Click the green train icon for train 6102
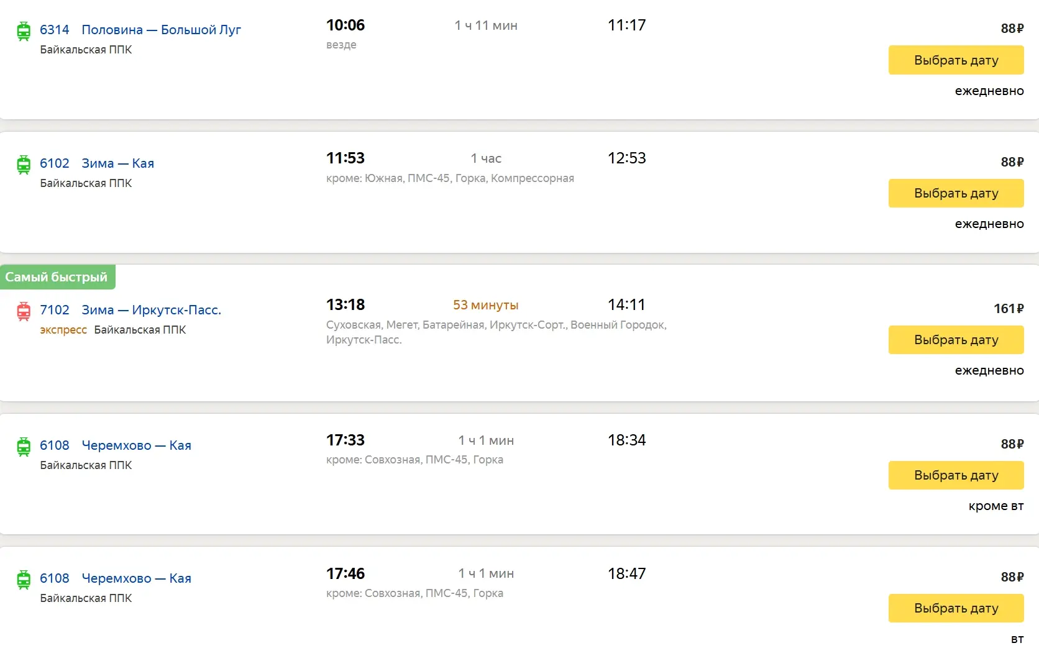The height and width of the screenshot is (661, 1039). pyautogui.click(x=24, y=165)
